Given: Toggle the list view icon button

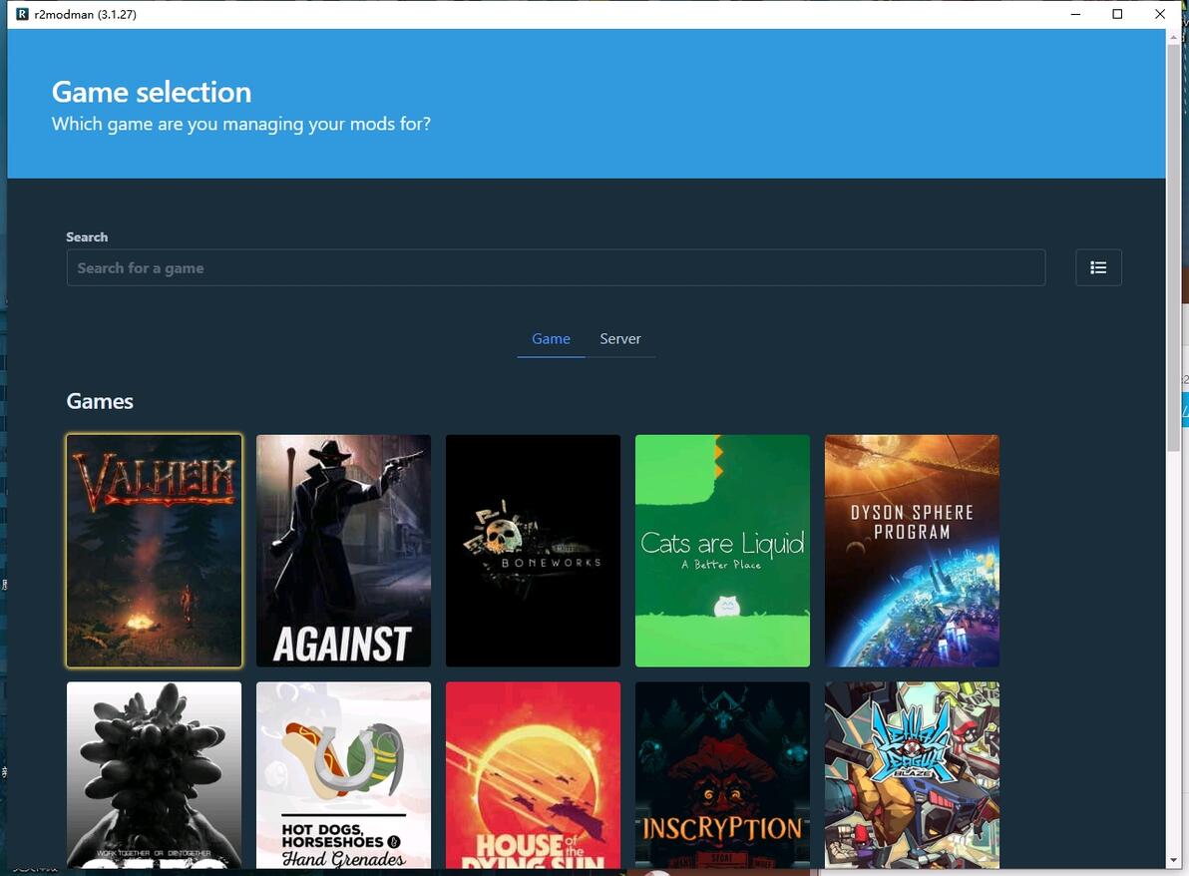Looking at the screenshot, I should tap(1098, 267).
